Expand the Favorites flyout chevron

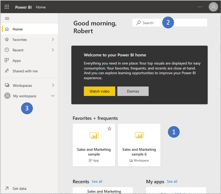pos(53,39)
